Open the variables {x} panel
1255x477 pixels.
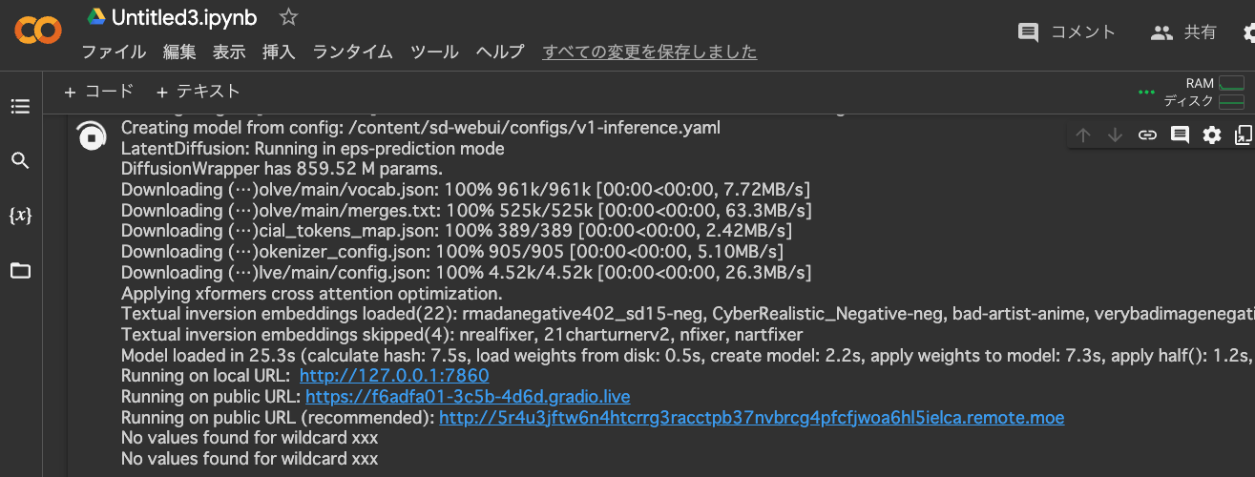(20, 216)
